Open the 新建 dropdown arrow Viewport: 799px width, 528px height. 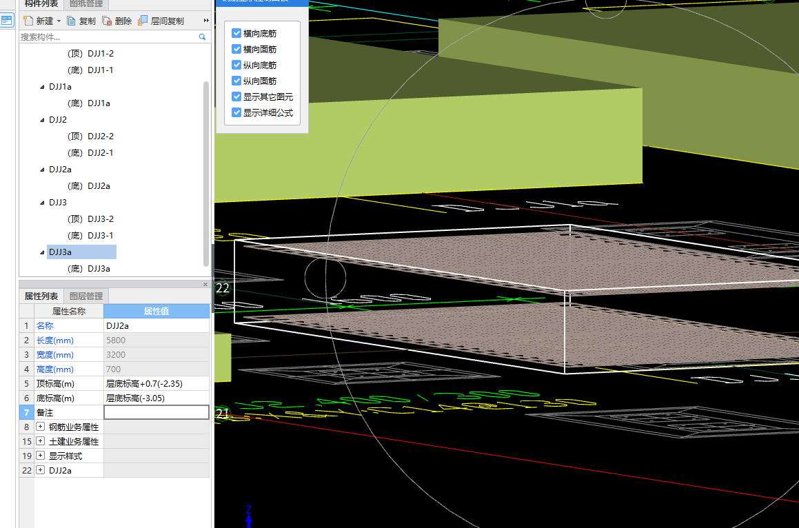(59, 21)
